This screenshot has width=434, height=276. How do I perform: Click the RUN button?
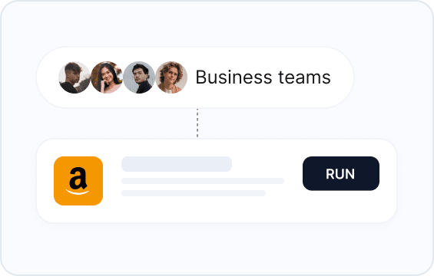click(341, 173)
